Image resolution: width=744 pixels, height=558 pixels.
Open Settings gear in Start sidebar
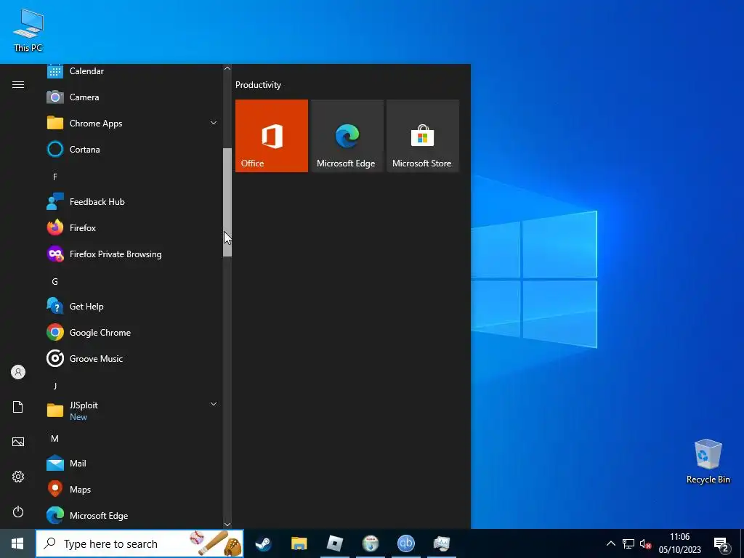click(18, 477)
